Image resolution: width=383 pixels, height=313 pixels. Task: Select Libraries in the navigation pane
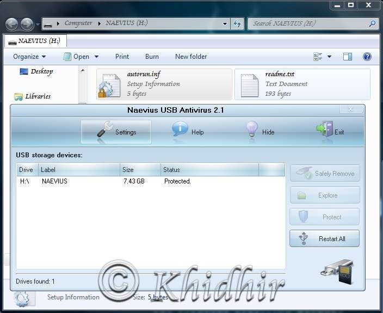click(38, 96)
